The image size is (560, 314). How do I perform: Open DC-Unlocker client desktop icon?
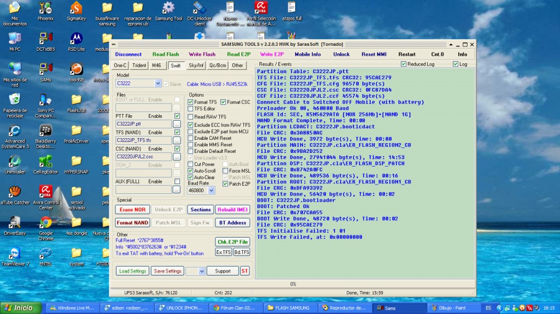[x=199, y=14]
